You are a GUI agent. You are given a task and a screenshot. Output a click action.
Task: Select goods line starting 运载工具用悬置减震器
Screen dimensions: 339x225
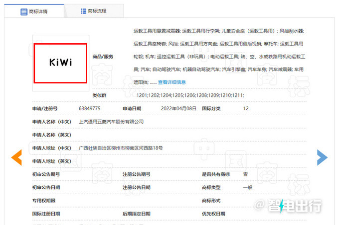218,31
